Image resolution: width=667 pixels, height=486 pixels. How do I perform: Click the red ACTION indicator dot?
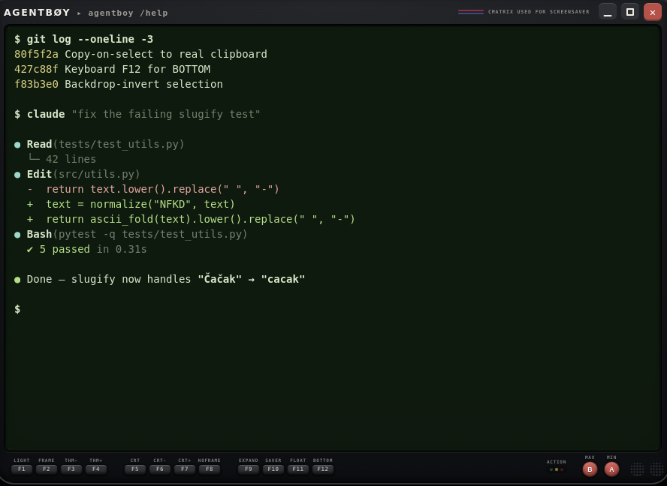tap(562, 469)
